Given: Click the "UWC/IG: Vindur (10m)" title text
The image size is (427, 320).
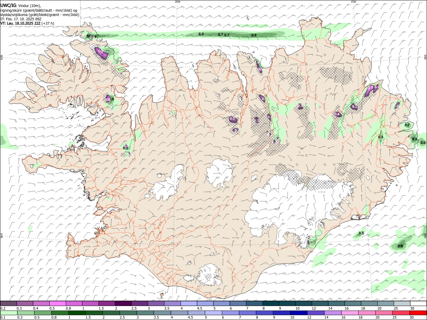Looking at the screenshot, I should point(21,5).
